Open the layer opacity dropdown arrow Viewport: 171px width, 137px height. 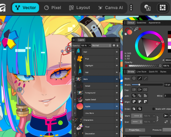(x=90, y=46)
